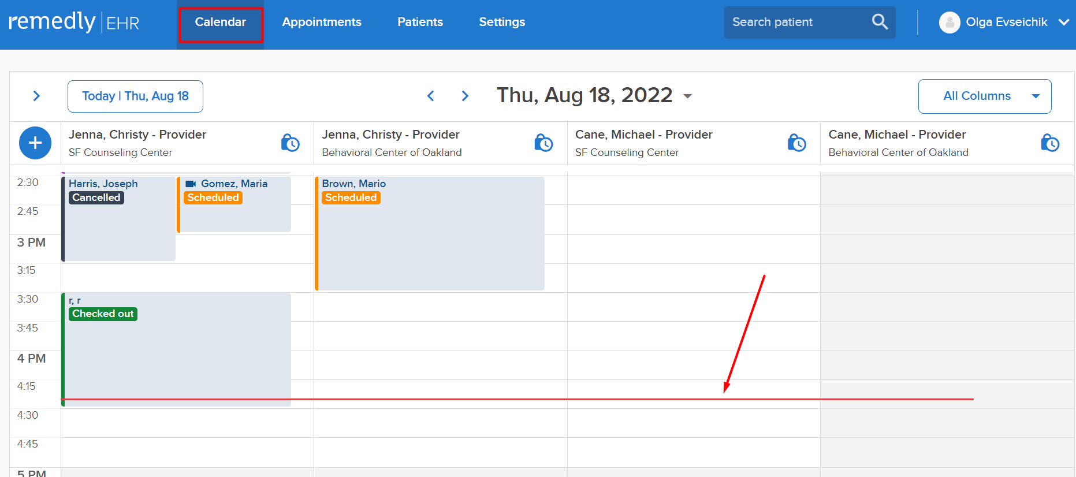This screenshot has width=1076, height=477.
Task: Open Brown, Mario scheduled appointment block
Action: pyautogui.click(x=430, y=233)
